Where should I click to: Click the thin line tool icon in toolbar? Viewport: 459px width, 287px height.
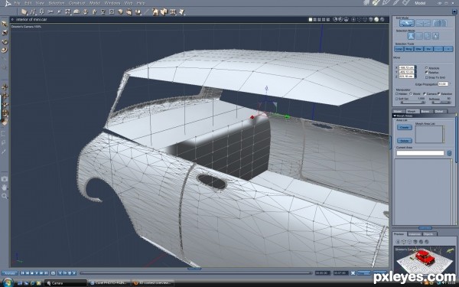pos(146,11)
